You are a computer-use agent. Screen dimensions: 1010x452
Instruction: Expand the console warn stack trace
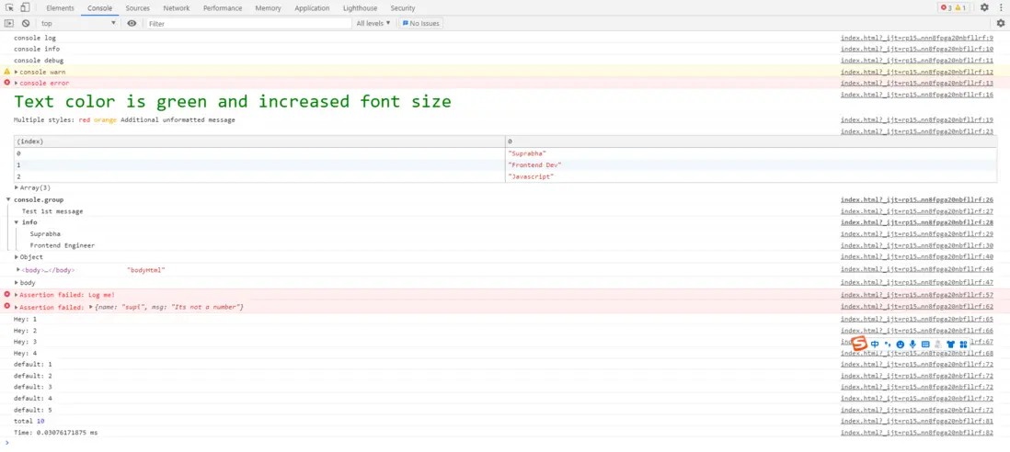(x=17, y=72)
